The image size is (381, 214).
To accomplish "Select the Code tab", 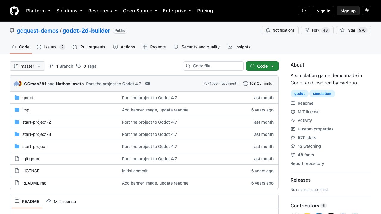I will (21, 47).
